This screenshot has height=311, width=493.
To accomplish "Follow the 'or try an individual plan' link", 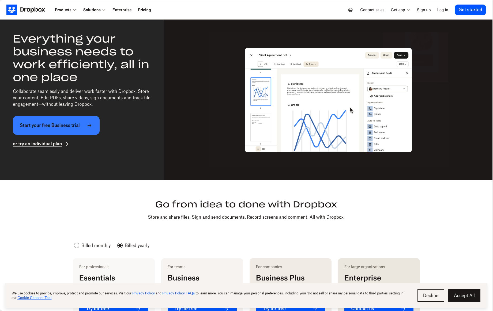I will click(37, 144).
